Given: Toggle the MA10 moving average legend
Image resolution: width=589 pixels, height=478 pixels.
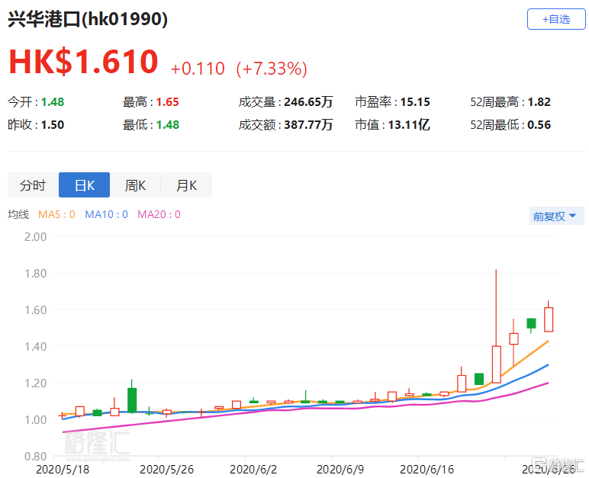Looking at the screenshot, I should point(106,215).
